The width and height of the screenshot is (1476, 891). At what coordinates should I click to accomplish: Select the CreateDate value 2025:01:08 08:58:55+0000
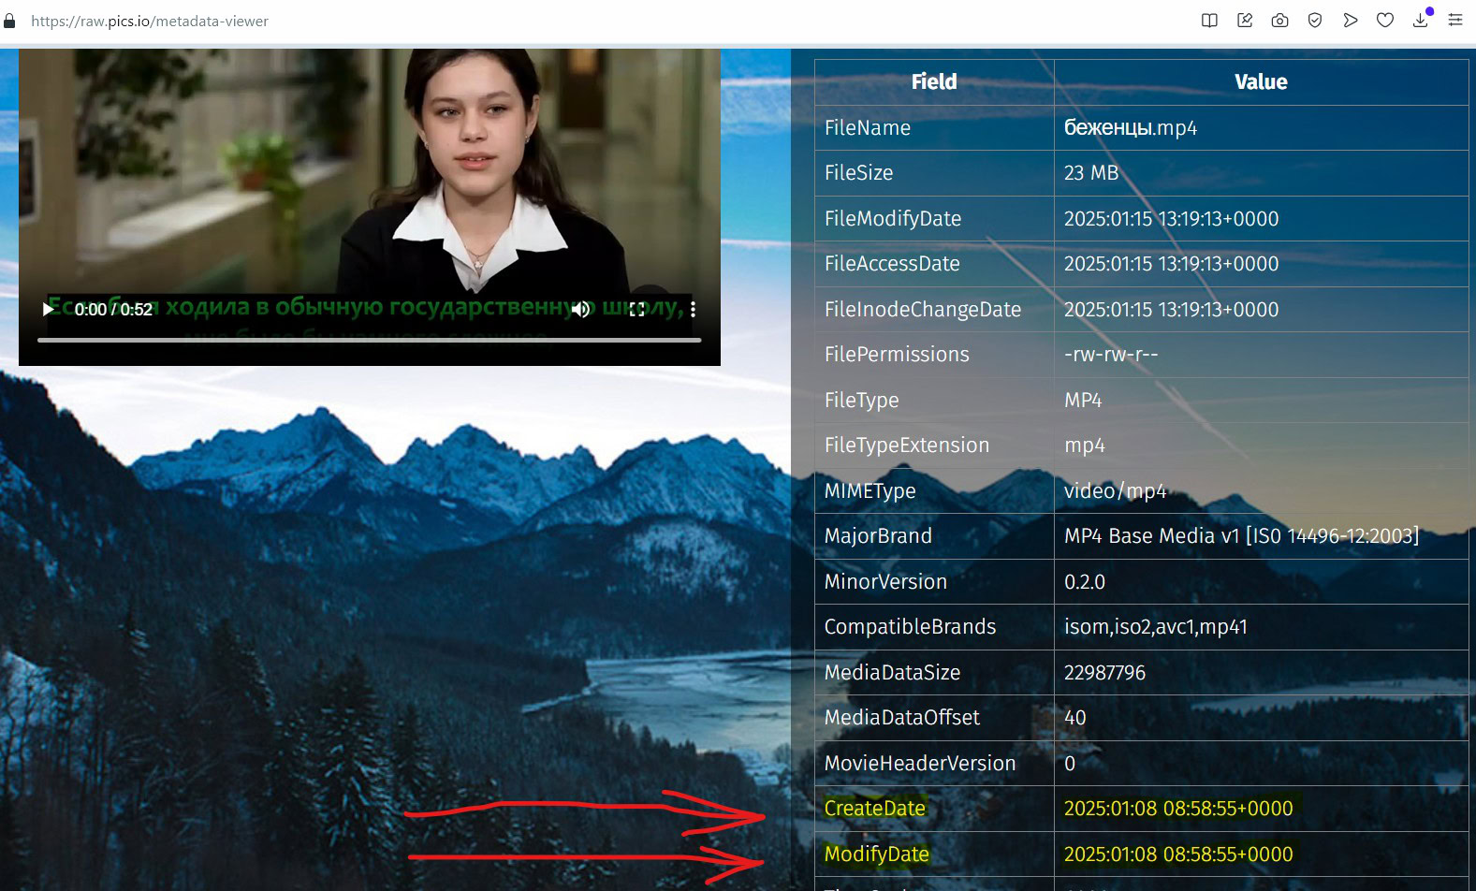(x=1178, y=809)
